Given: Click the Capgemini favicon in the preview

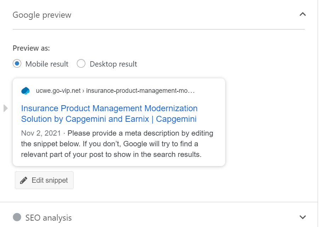Looking at the screenshot, I should point(26,91).
